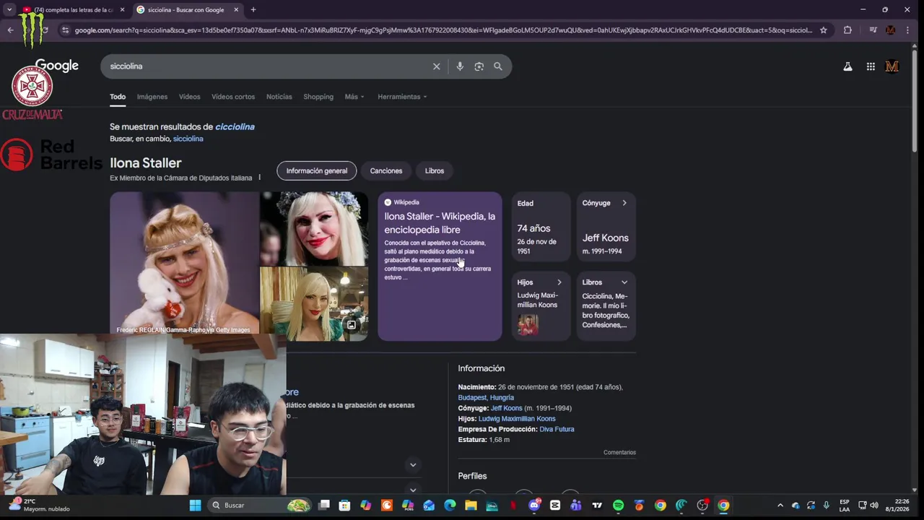Select the 'Canciones' chip
Screen dimensions: 924x520
386,171
